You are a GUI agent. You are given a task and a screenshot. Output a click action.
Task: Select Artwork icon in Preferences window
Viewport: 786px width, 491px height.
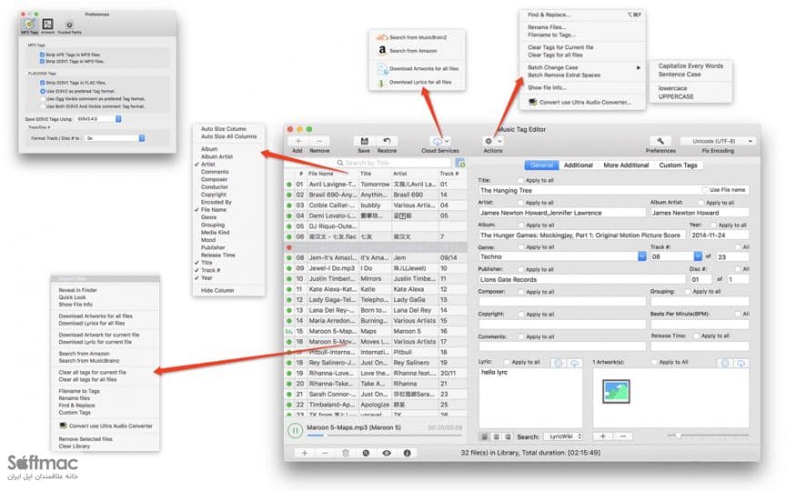point(47,26)
